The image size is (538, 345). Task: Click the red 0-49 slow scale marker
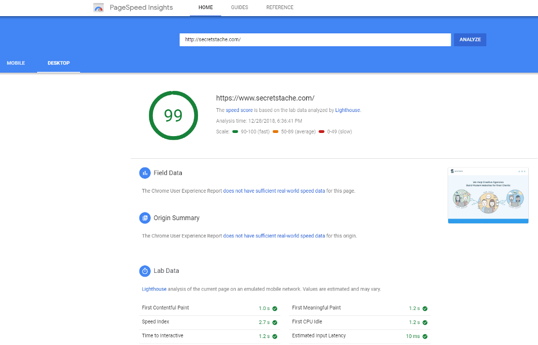[322, 131]
